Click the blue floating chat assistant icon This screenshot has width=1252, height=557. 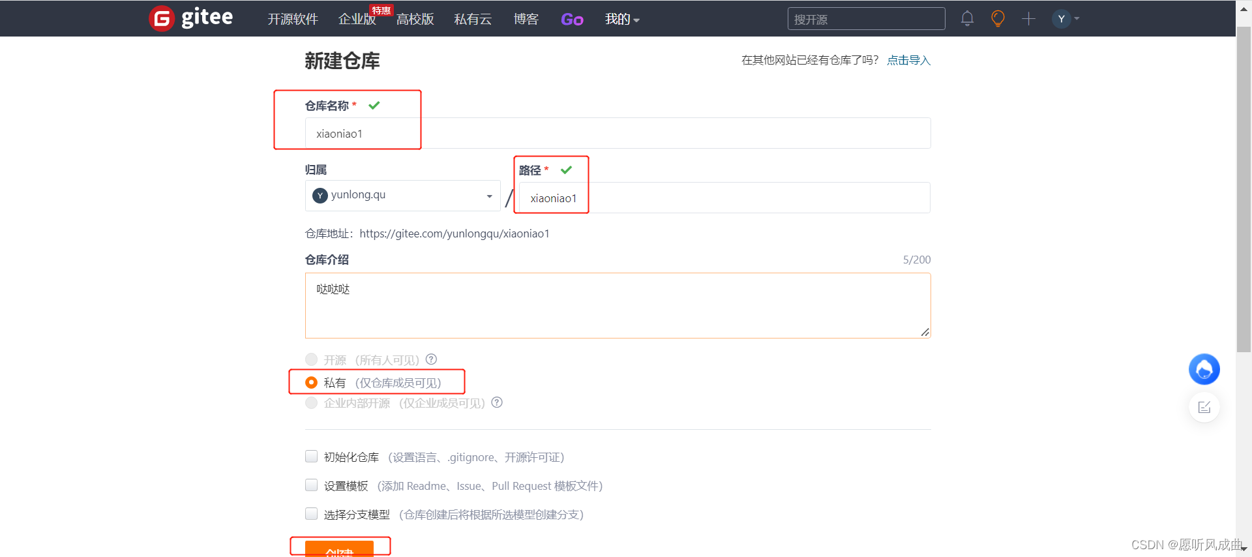pos(1204,369)
